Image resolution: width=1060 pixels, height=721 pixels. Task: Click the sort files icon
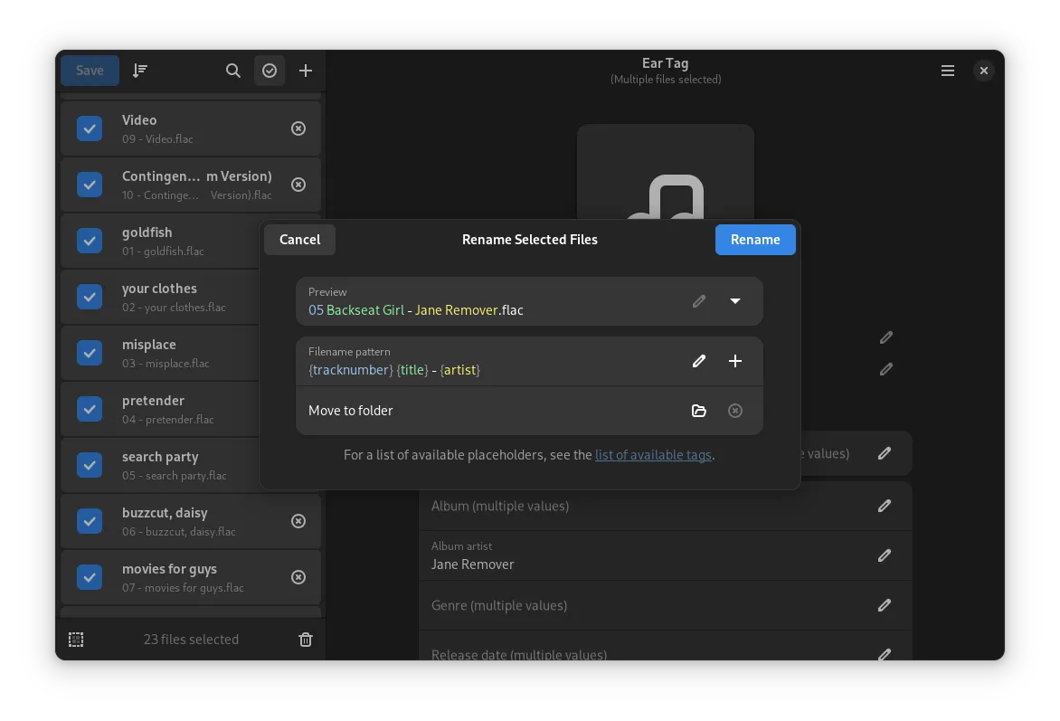pos(140,71)
